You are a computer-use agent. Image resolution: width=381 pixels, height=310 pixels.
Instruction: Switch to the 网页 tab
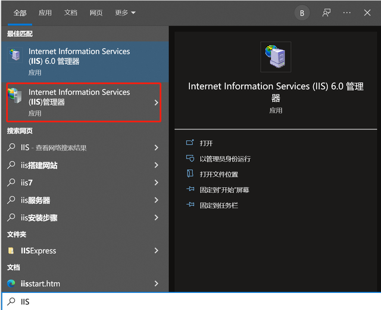point(96,13)
